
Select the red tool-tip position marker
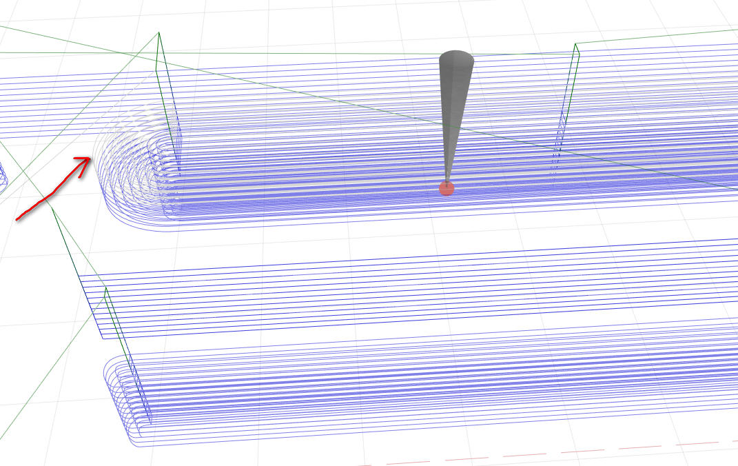(x=447, y=188)
